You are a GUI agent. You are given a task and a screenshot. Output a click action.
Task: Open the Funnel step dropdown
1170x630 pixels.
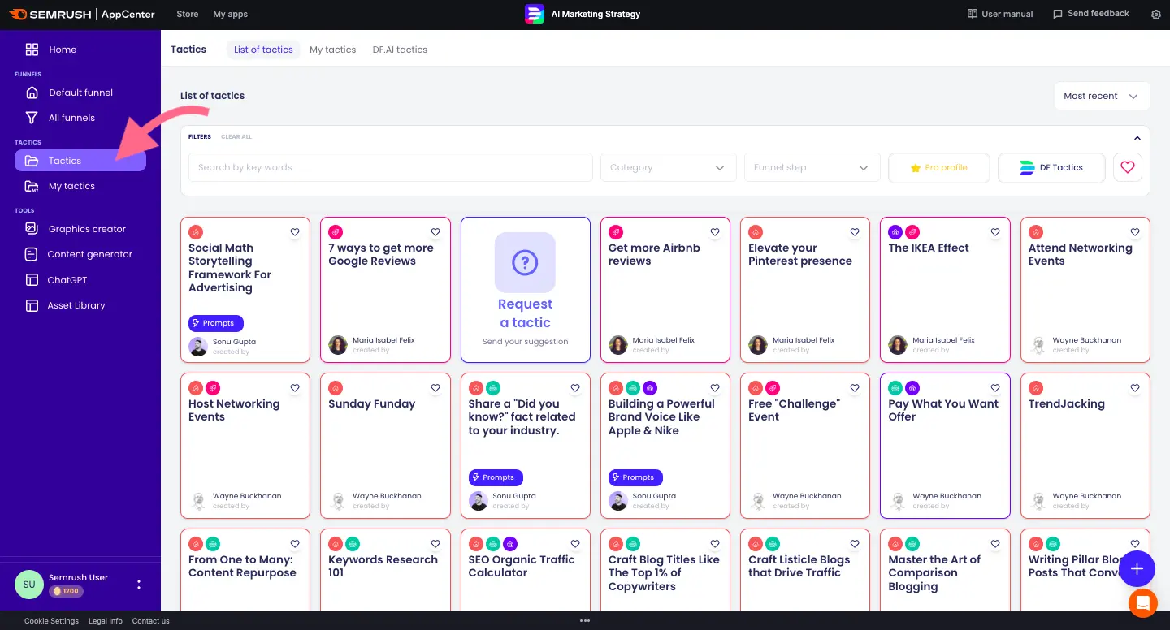(812, 167)
